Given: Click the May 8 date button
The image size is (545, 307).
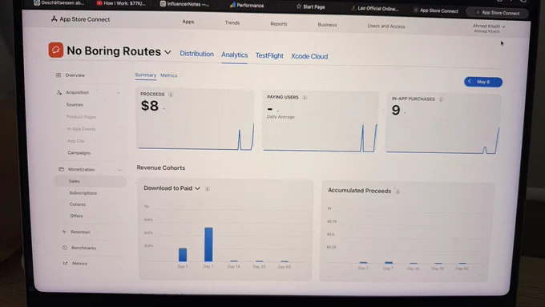Looking at the screenshot, I should coord(483,82).
